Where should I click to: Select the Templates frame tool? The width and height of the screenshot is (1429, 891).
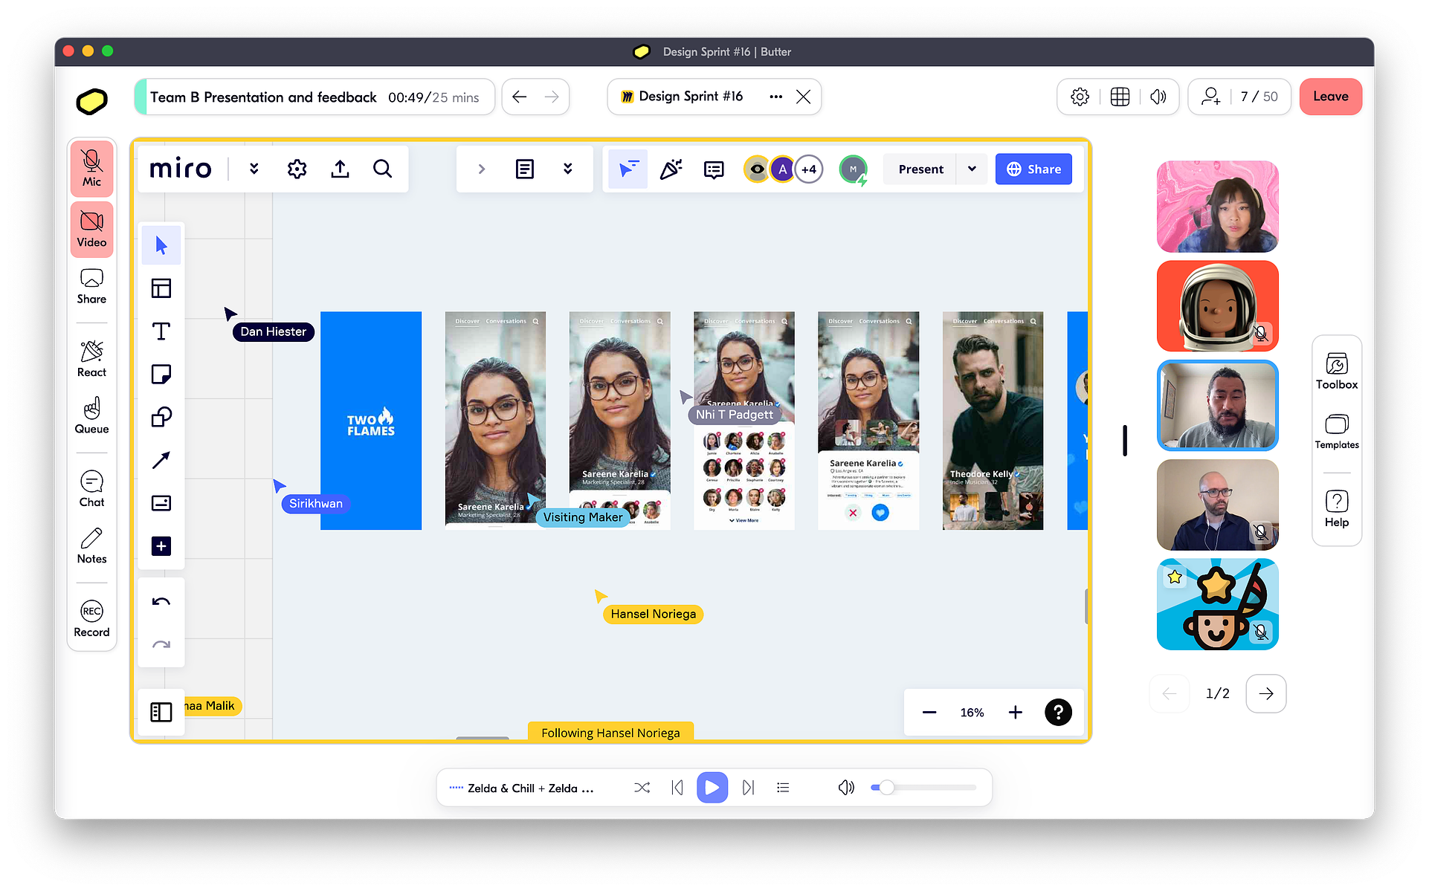point(161,288)
